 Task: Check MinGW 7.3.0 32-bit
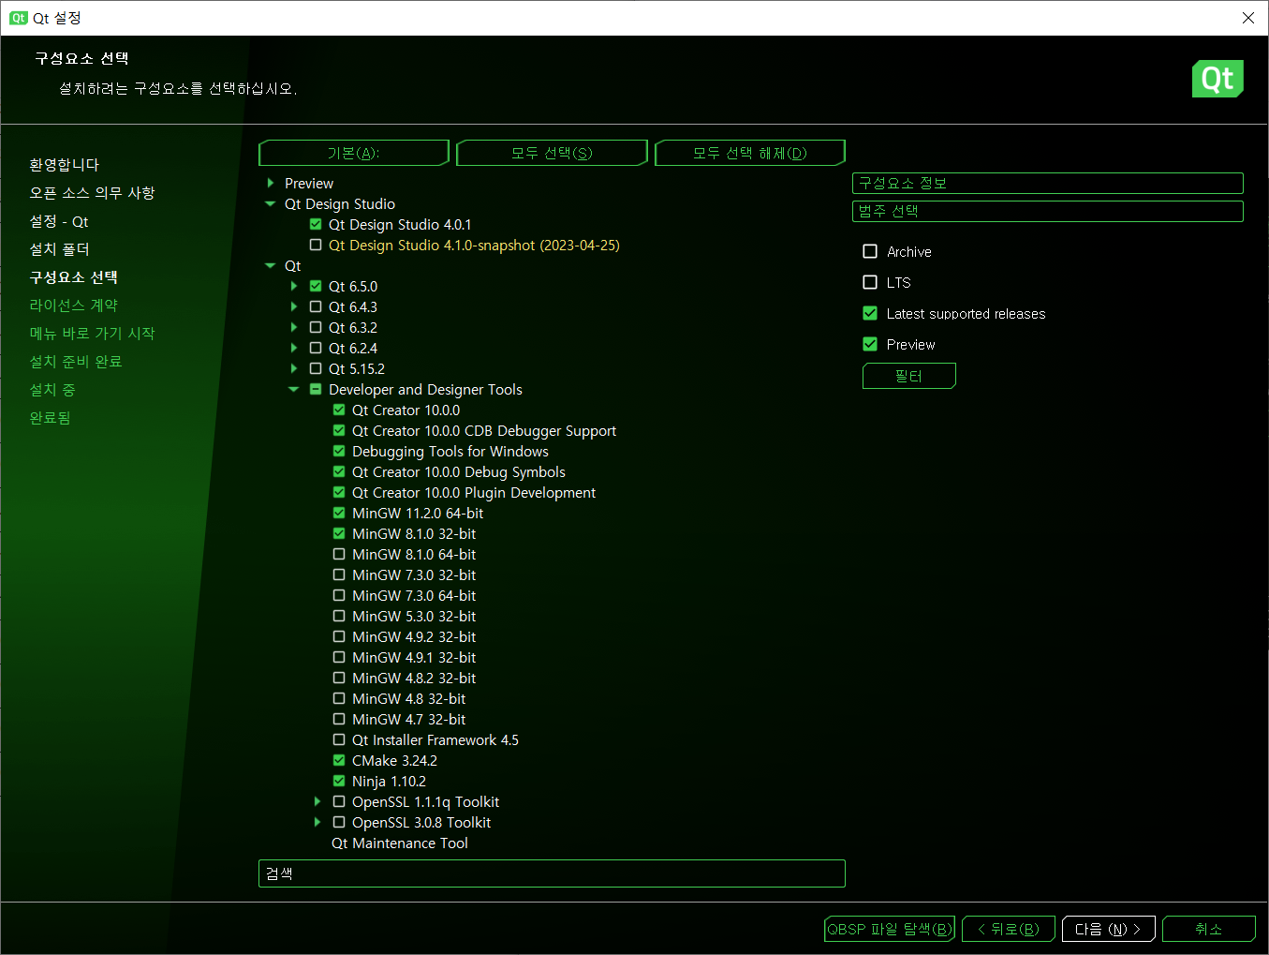click(x=339, y=575)
